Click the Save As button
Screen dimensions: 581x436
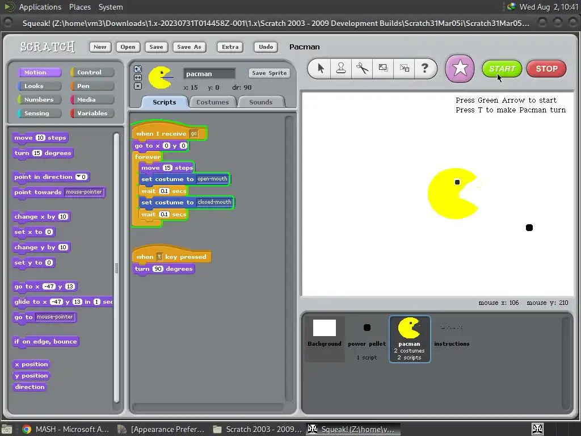(189, 47)
